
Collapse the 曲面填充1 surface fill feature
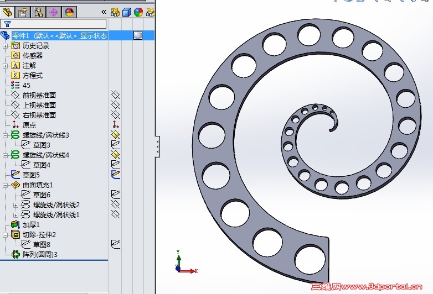coord(5,185)
